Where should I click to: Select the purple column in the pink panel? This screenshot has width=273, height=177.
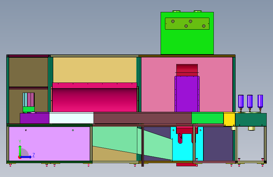tap(187, 94)
